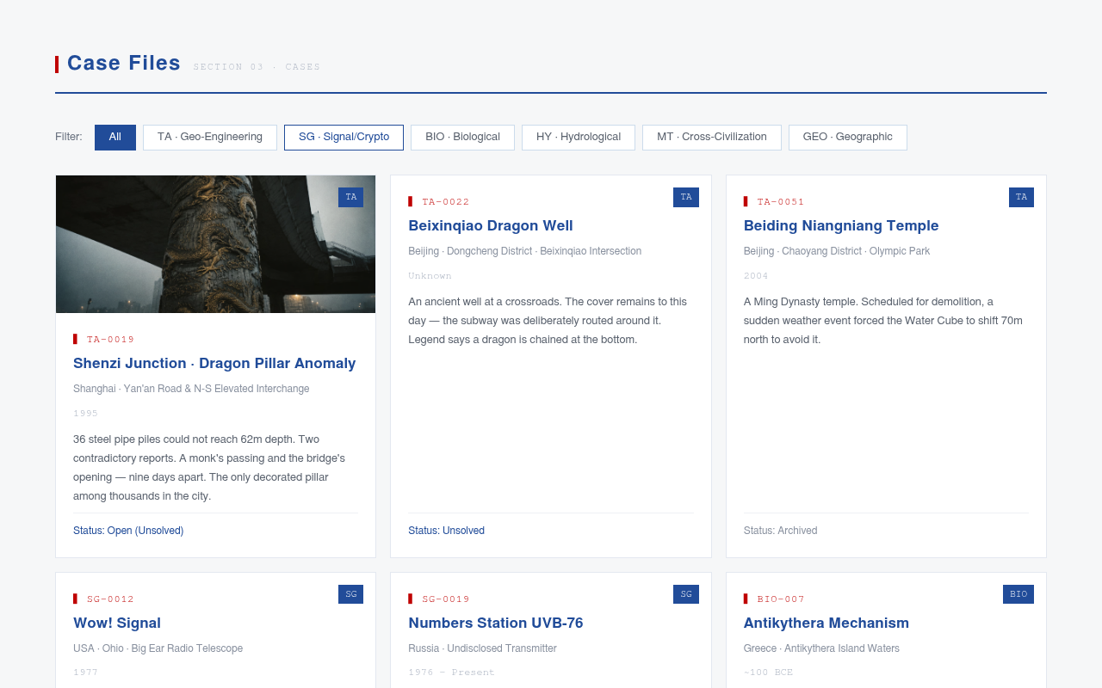Click SG badge on Numbers Station UVB-76 card

[x=686, y=594]
